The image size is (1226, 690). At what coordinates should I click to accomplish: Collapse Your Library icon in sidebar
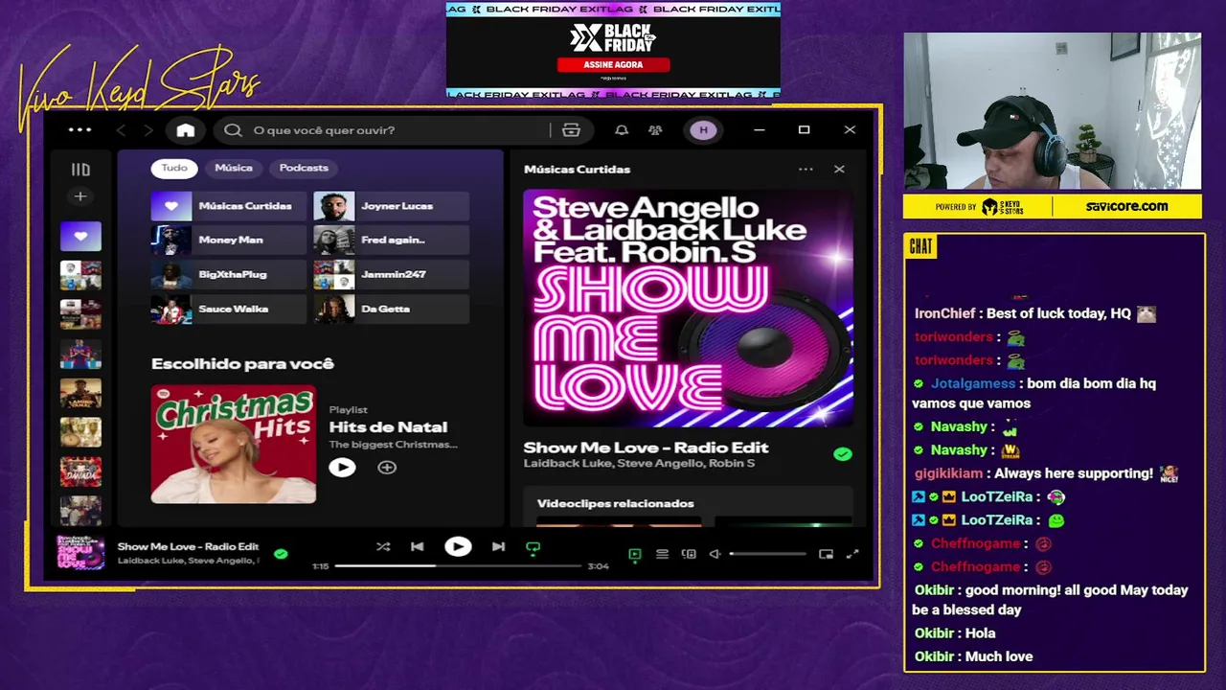pos(80,170)
